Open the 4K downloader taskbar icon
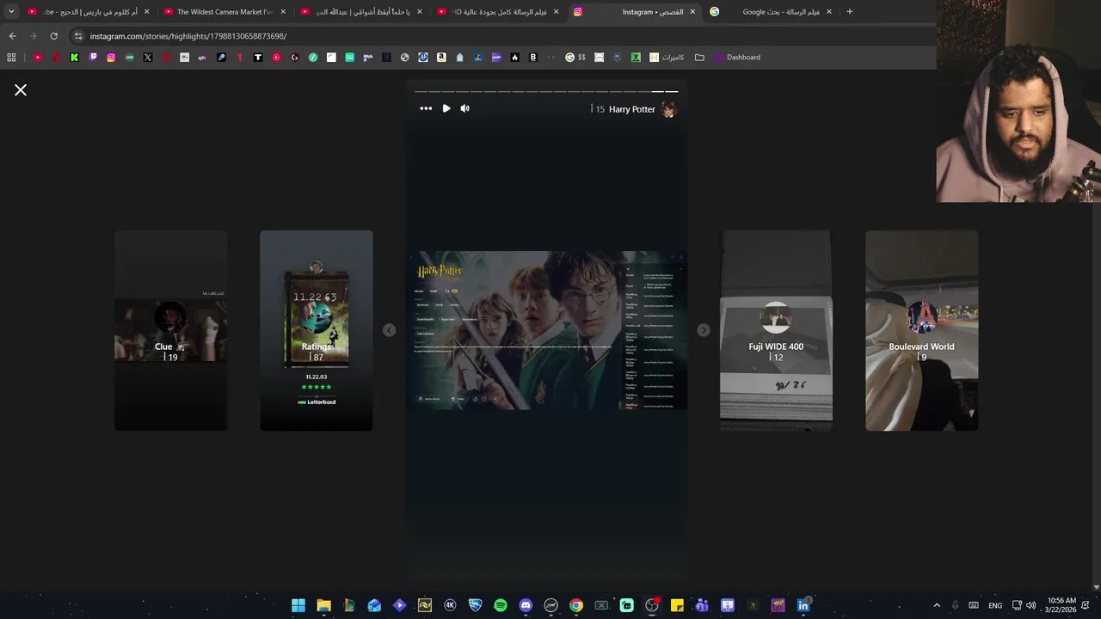 (450, 605)
